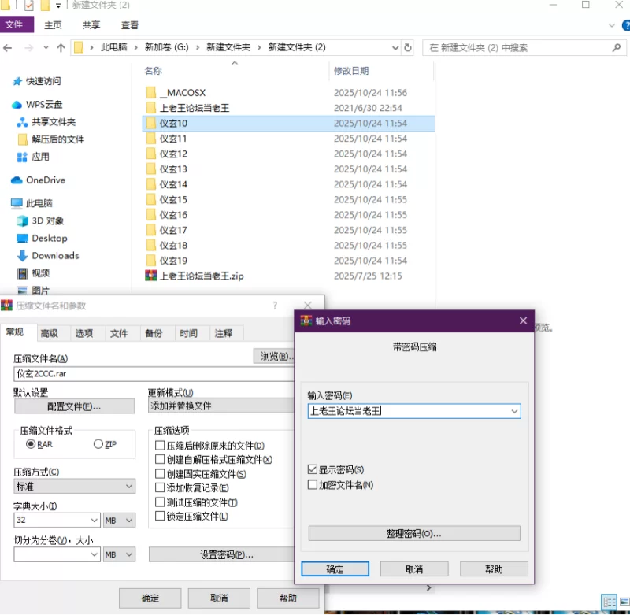Click the 压缩文件名 field 仪玄2CCC.rar
Viewport: 630px width, 615px height.
click(x=154, y=374)
